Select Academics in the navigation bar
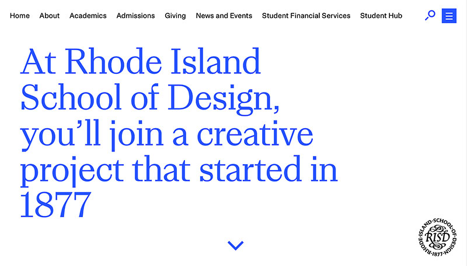 point(88,16)
